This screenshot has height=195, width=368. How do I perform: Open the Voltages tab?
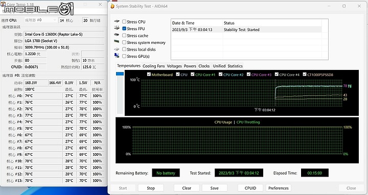pos(174,66)
